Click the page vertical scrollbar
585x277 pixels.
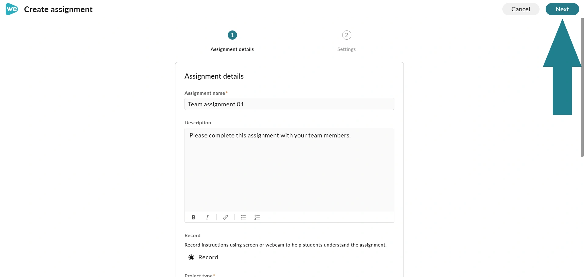pos(582,88)
